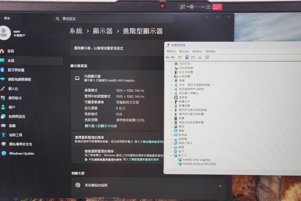Select 監視器 in Device Manager tree
The width and height of the screenshot is (301, 201).
(x=183, y=135)
